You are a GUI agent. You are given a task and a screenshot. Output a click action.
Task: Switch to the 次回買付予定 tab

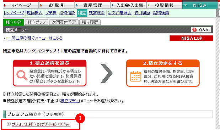coord(64,22)
